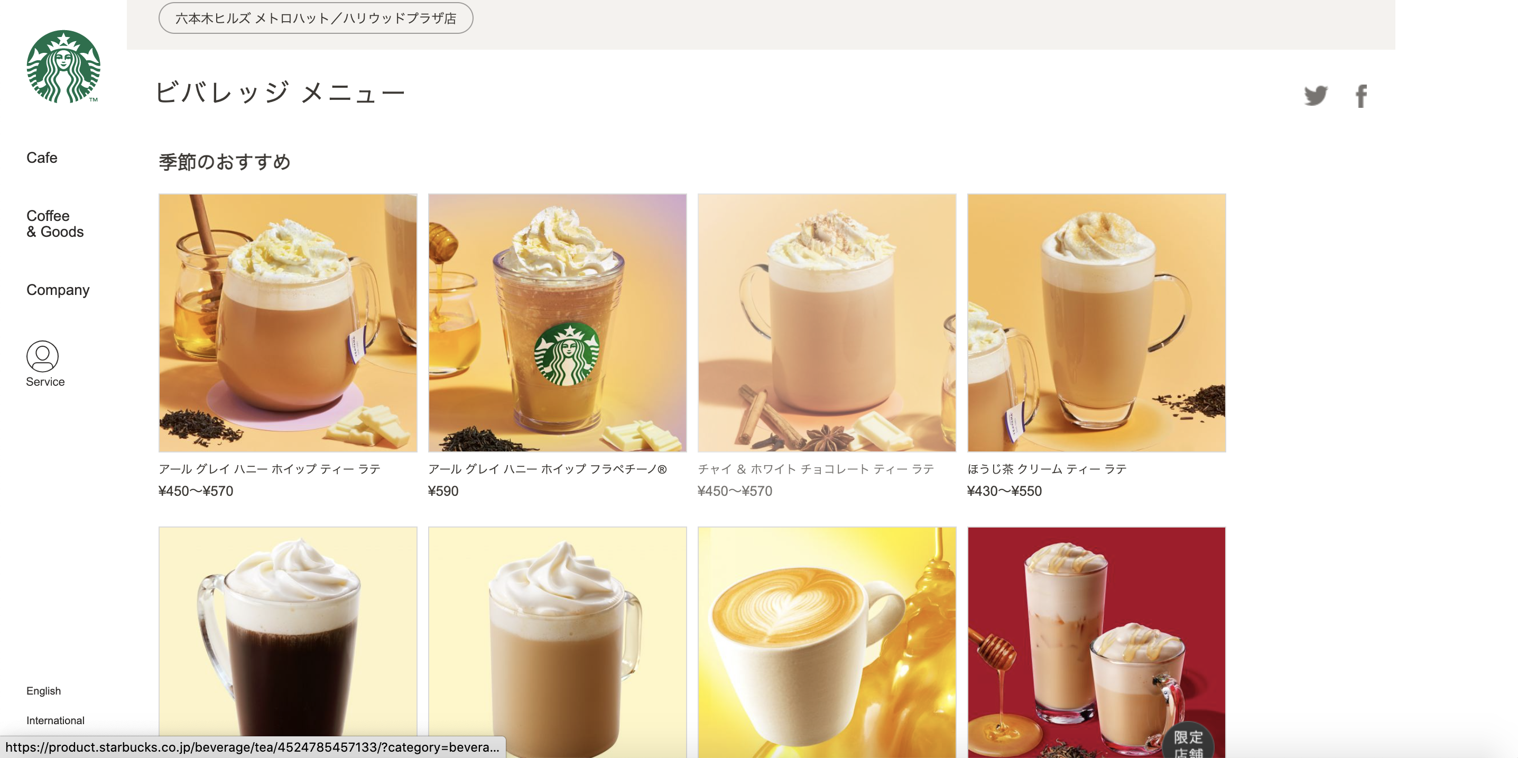Select the ほうじ茶 クリーム ティー ラテ photo

click(1097, 323)
